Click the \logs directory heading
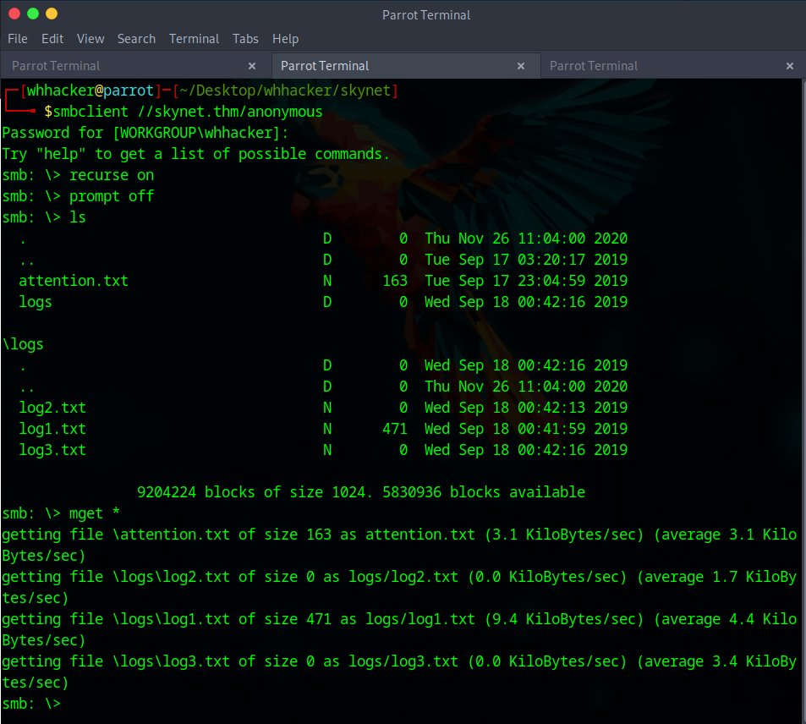Image resolution: width=806 pixels, height=724 pixels. click(x=23, y=344)
